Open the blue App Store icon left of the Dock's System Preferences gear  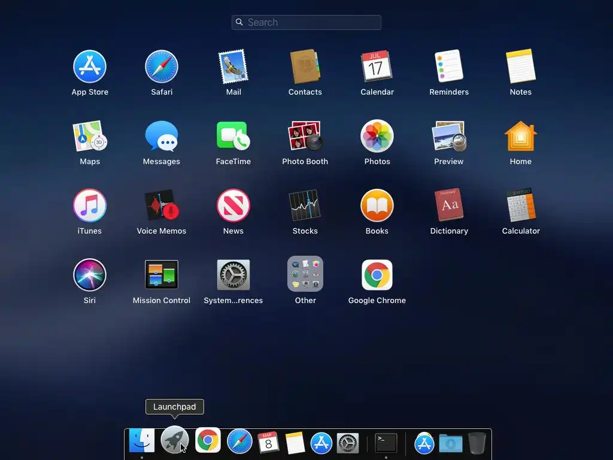pos(321,443)
